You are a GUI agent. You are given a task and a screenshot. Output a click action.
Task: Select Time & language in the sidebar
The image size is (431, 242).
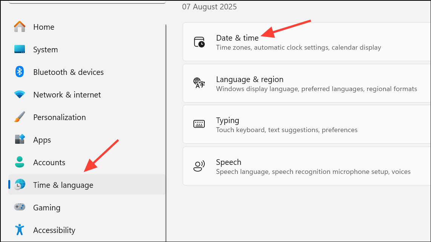tap(63, 185)
